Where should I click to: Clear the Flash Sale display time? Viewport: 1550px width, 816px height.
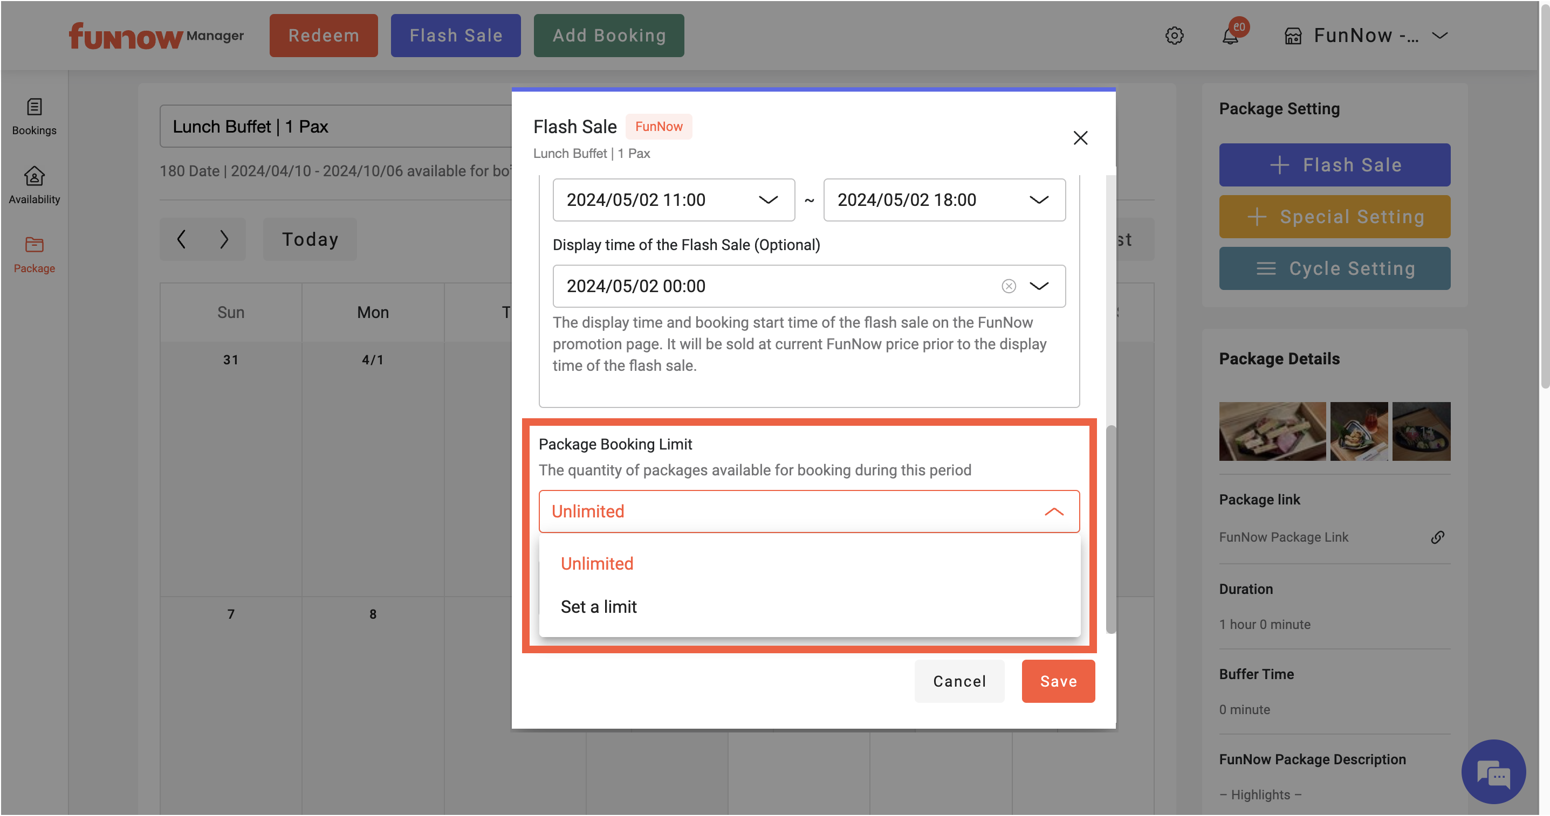tap(1009, 286)
